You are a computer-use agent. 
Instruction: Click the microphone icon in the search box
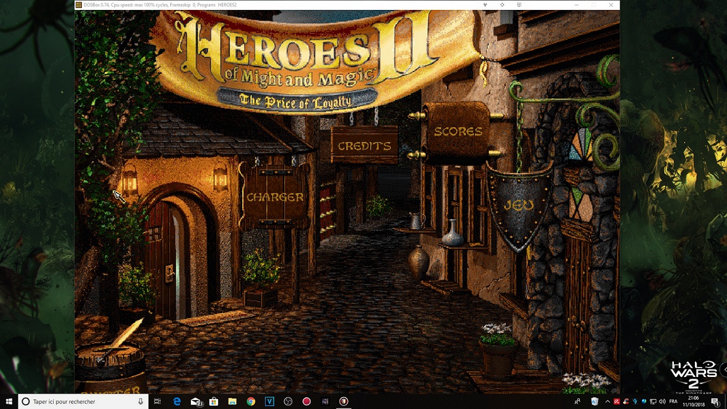[x=141, y=401]
